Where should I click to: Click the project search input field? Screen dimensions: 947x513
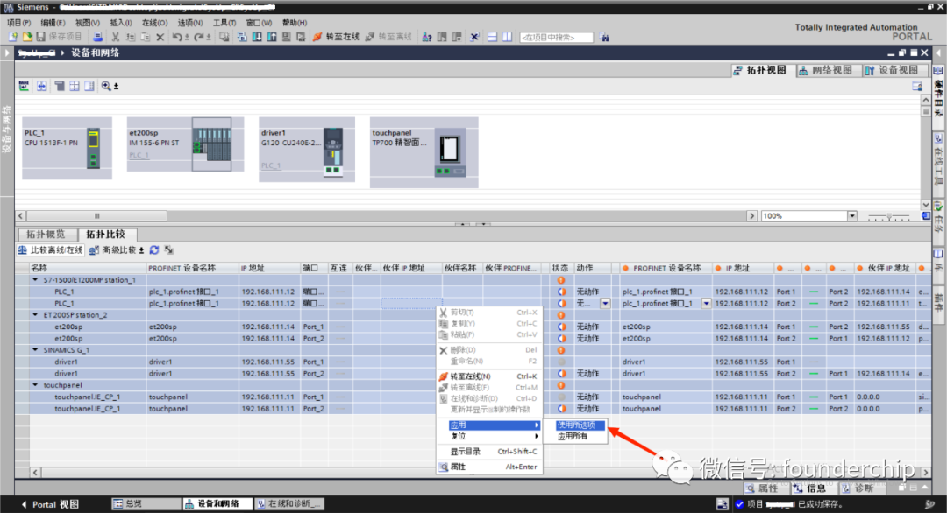click(x=556, y=38)
